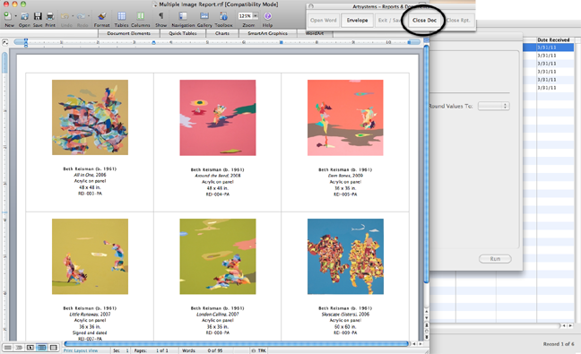Viewport: 581px width, 354px height.
Task: Insert a table using the Tables icon
Action: point(122,16)
